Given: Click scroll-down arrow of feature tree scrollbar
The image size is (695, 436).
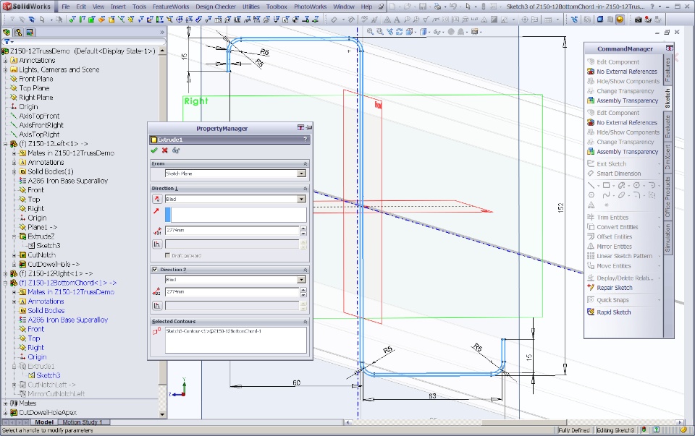Looking at the screenshot, I should [x=162, y=414].
